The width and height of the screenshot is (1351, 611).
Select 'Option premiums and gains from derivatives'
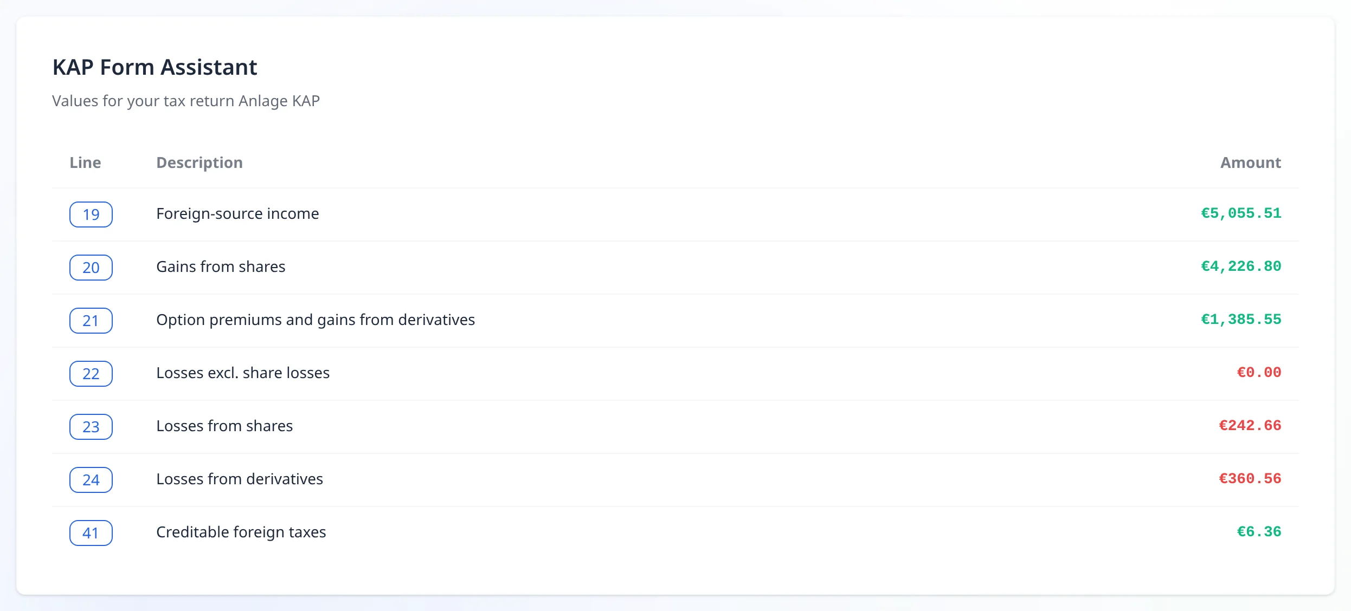(x=316, y=320)
